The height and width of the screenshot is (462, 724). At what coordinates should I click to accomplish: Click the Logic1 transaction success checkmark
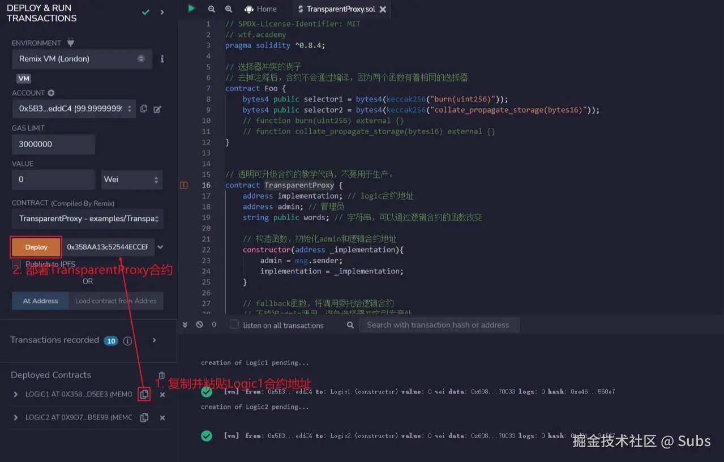click(207, 392)
